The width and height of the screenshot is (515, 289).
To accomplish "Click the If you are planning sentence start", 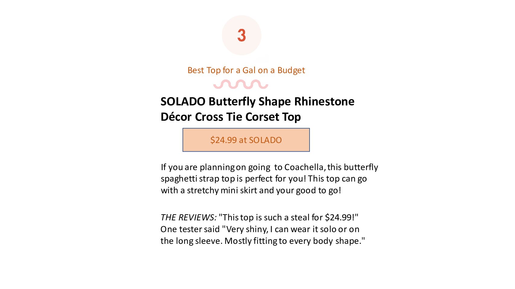I will click(198, 167).
